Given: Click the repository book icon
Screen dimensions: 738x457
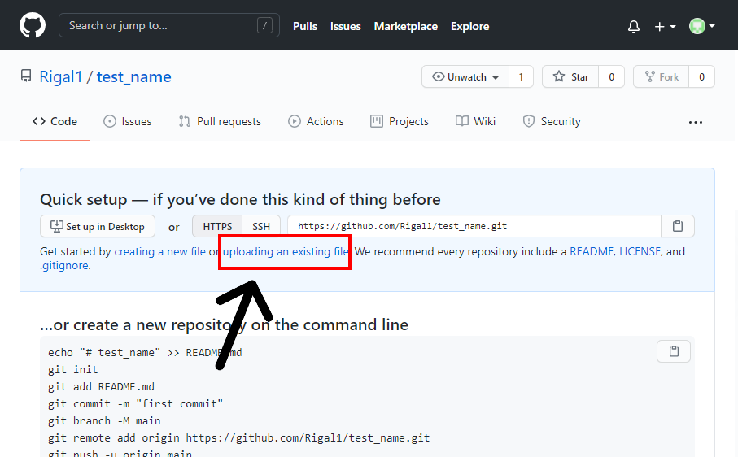Looking at the screenshot, I should (26, 76).
